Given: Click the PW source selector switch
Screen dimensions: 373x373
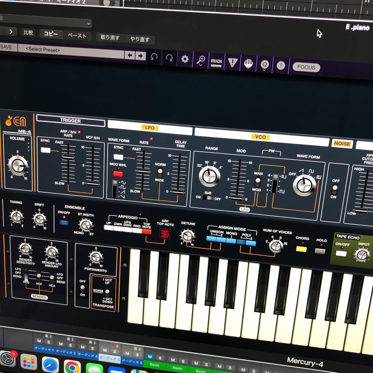Looking at the screenshot, I should [276, 184].
